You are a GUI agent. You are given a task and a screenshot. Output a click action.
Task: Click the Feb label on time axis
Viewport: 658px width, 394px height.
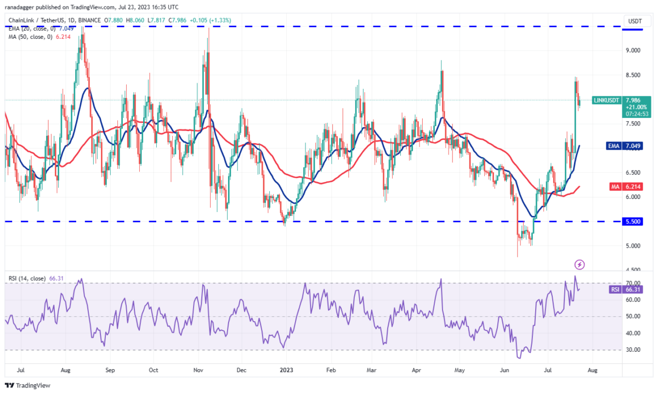[330, 370]
